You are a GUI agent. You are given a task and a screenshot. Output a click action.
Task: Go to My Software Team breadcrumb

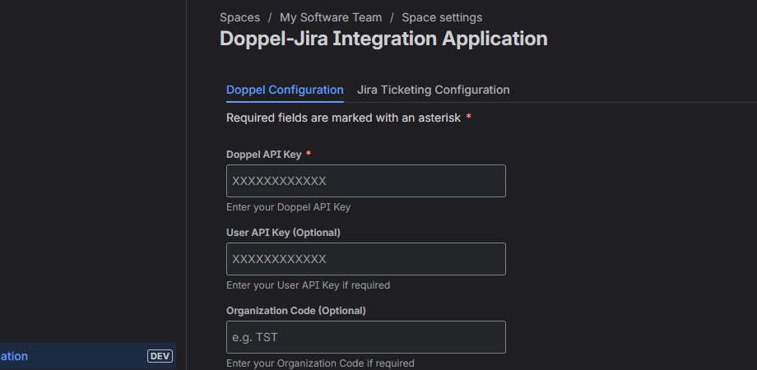point(331,18)
